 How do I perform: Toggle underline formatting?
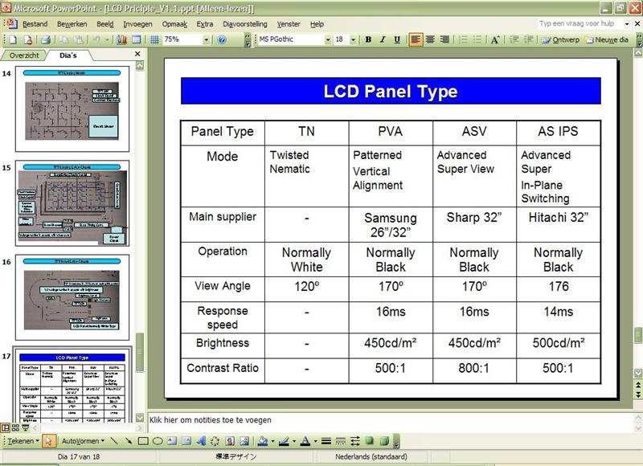(x=397, y=39)
